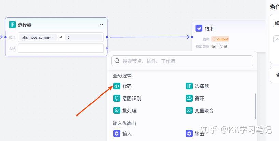The height and width of the screenshot is (141, 279).
Task: Add the 变量聚合 node
Action: 199,111
